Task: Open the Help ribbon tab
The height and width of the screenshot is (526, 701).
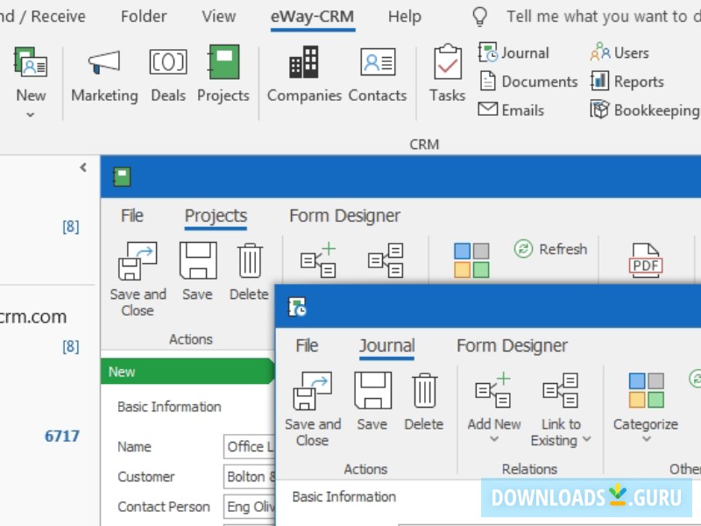Action: click(x=405, y=17)
